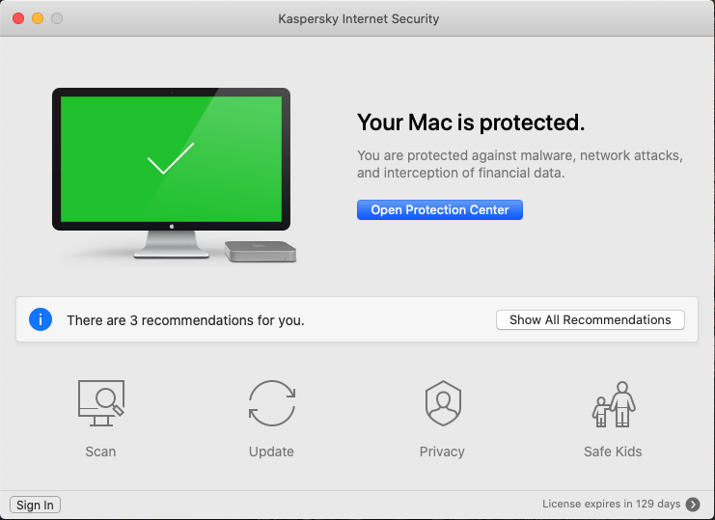Screen dimensions: 715x520
Task: Click the License expires in 129 days text
Action: [611, 504]
